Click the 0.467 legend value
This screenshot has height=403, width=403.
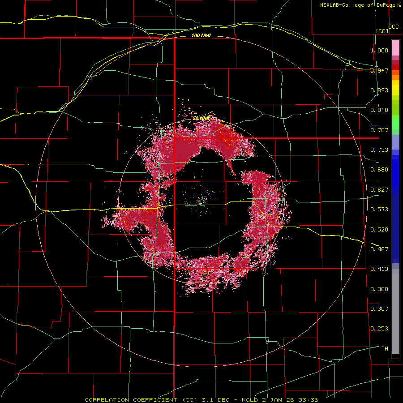point(379,249)
